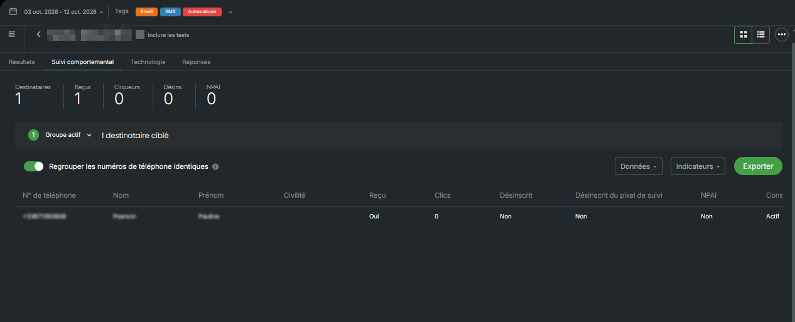Check the Inclure les tests checkbox
Screen dimensions: 795x322
140,35
